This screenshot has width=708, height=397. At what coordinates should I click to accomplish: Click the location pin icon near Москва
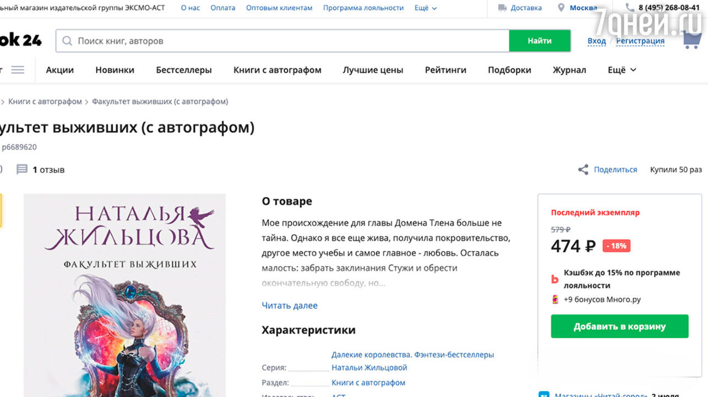pyautogui.click(x=561, y=8)
